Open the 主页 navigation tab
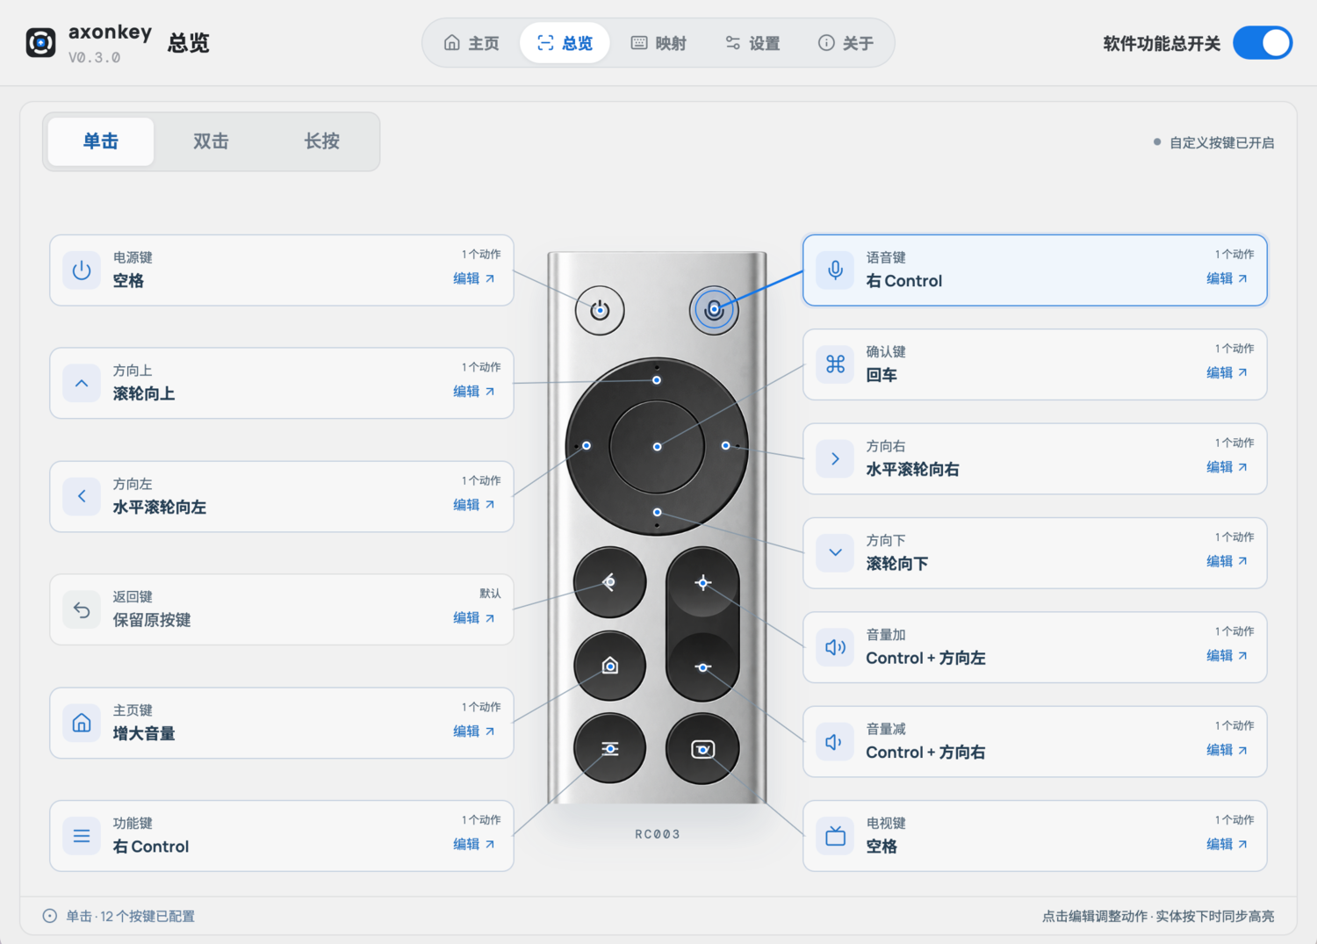This screenshot has width=1317, height=944. 471,43
